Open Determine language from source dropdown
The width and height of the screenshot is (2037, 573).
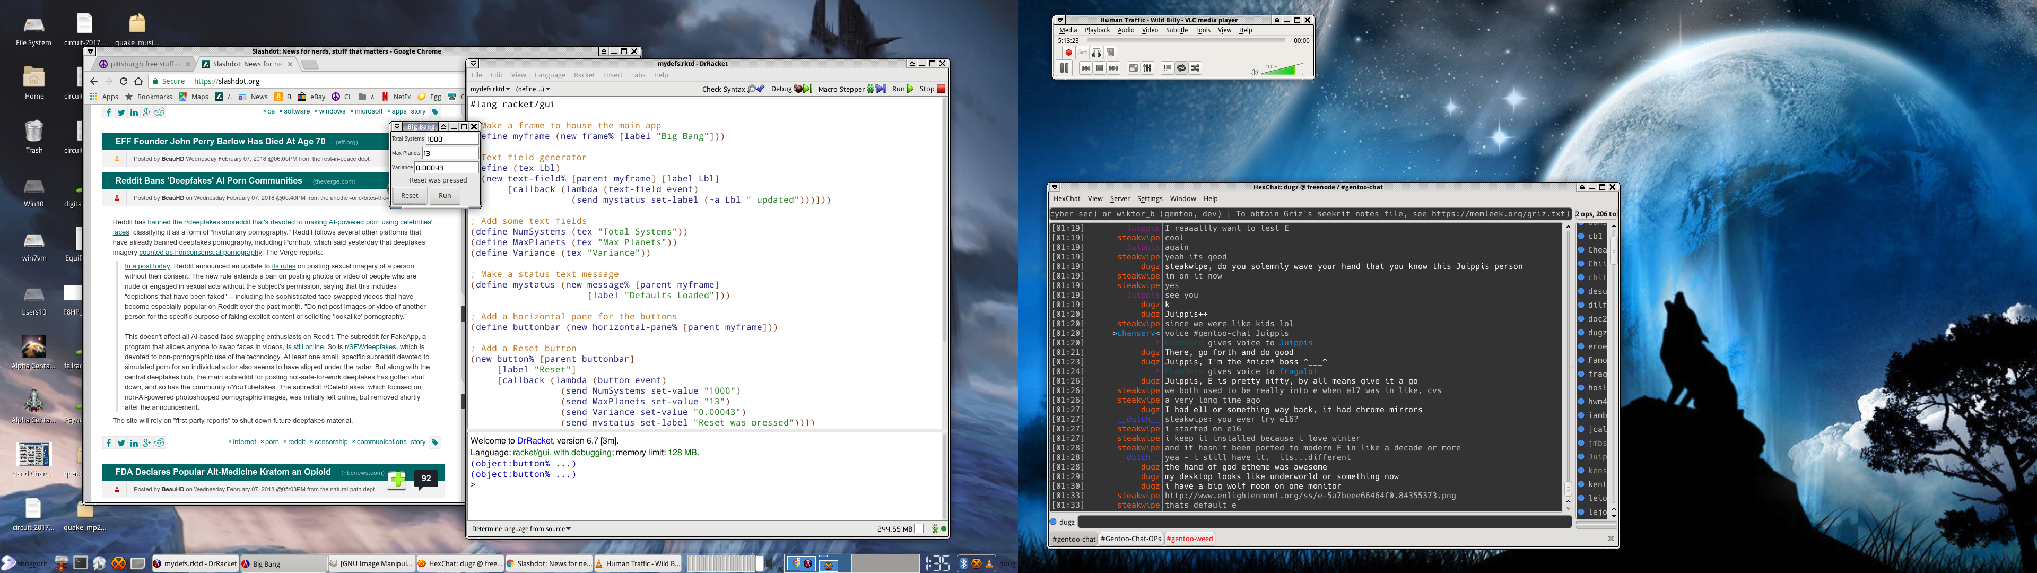521,528
